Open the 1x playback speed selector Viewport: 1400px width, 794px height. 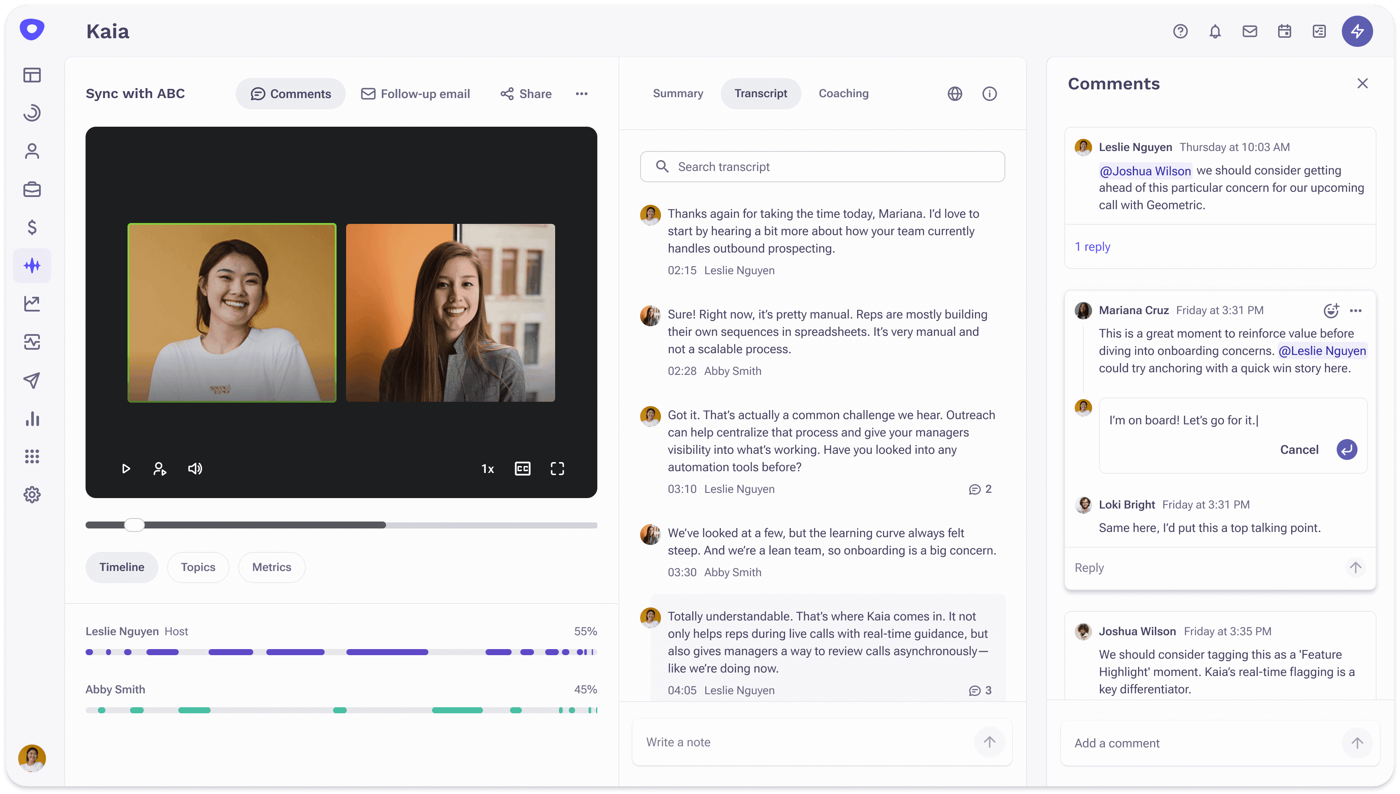click(487, 469)
